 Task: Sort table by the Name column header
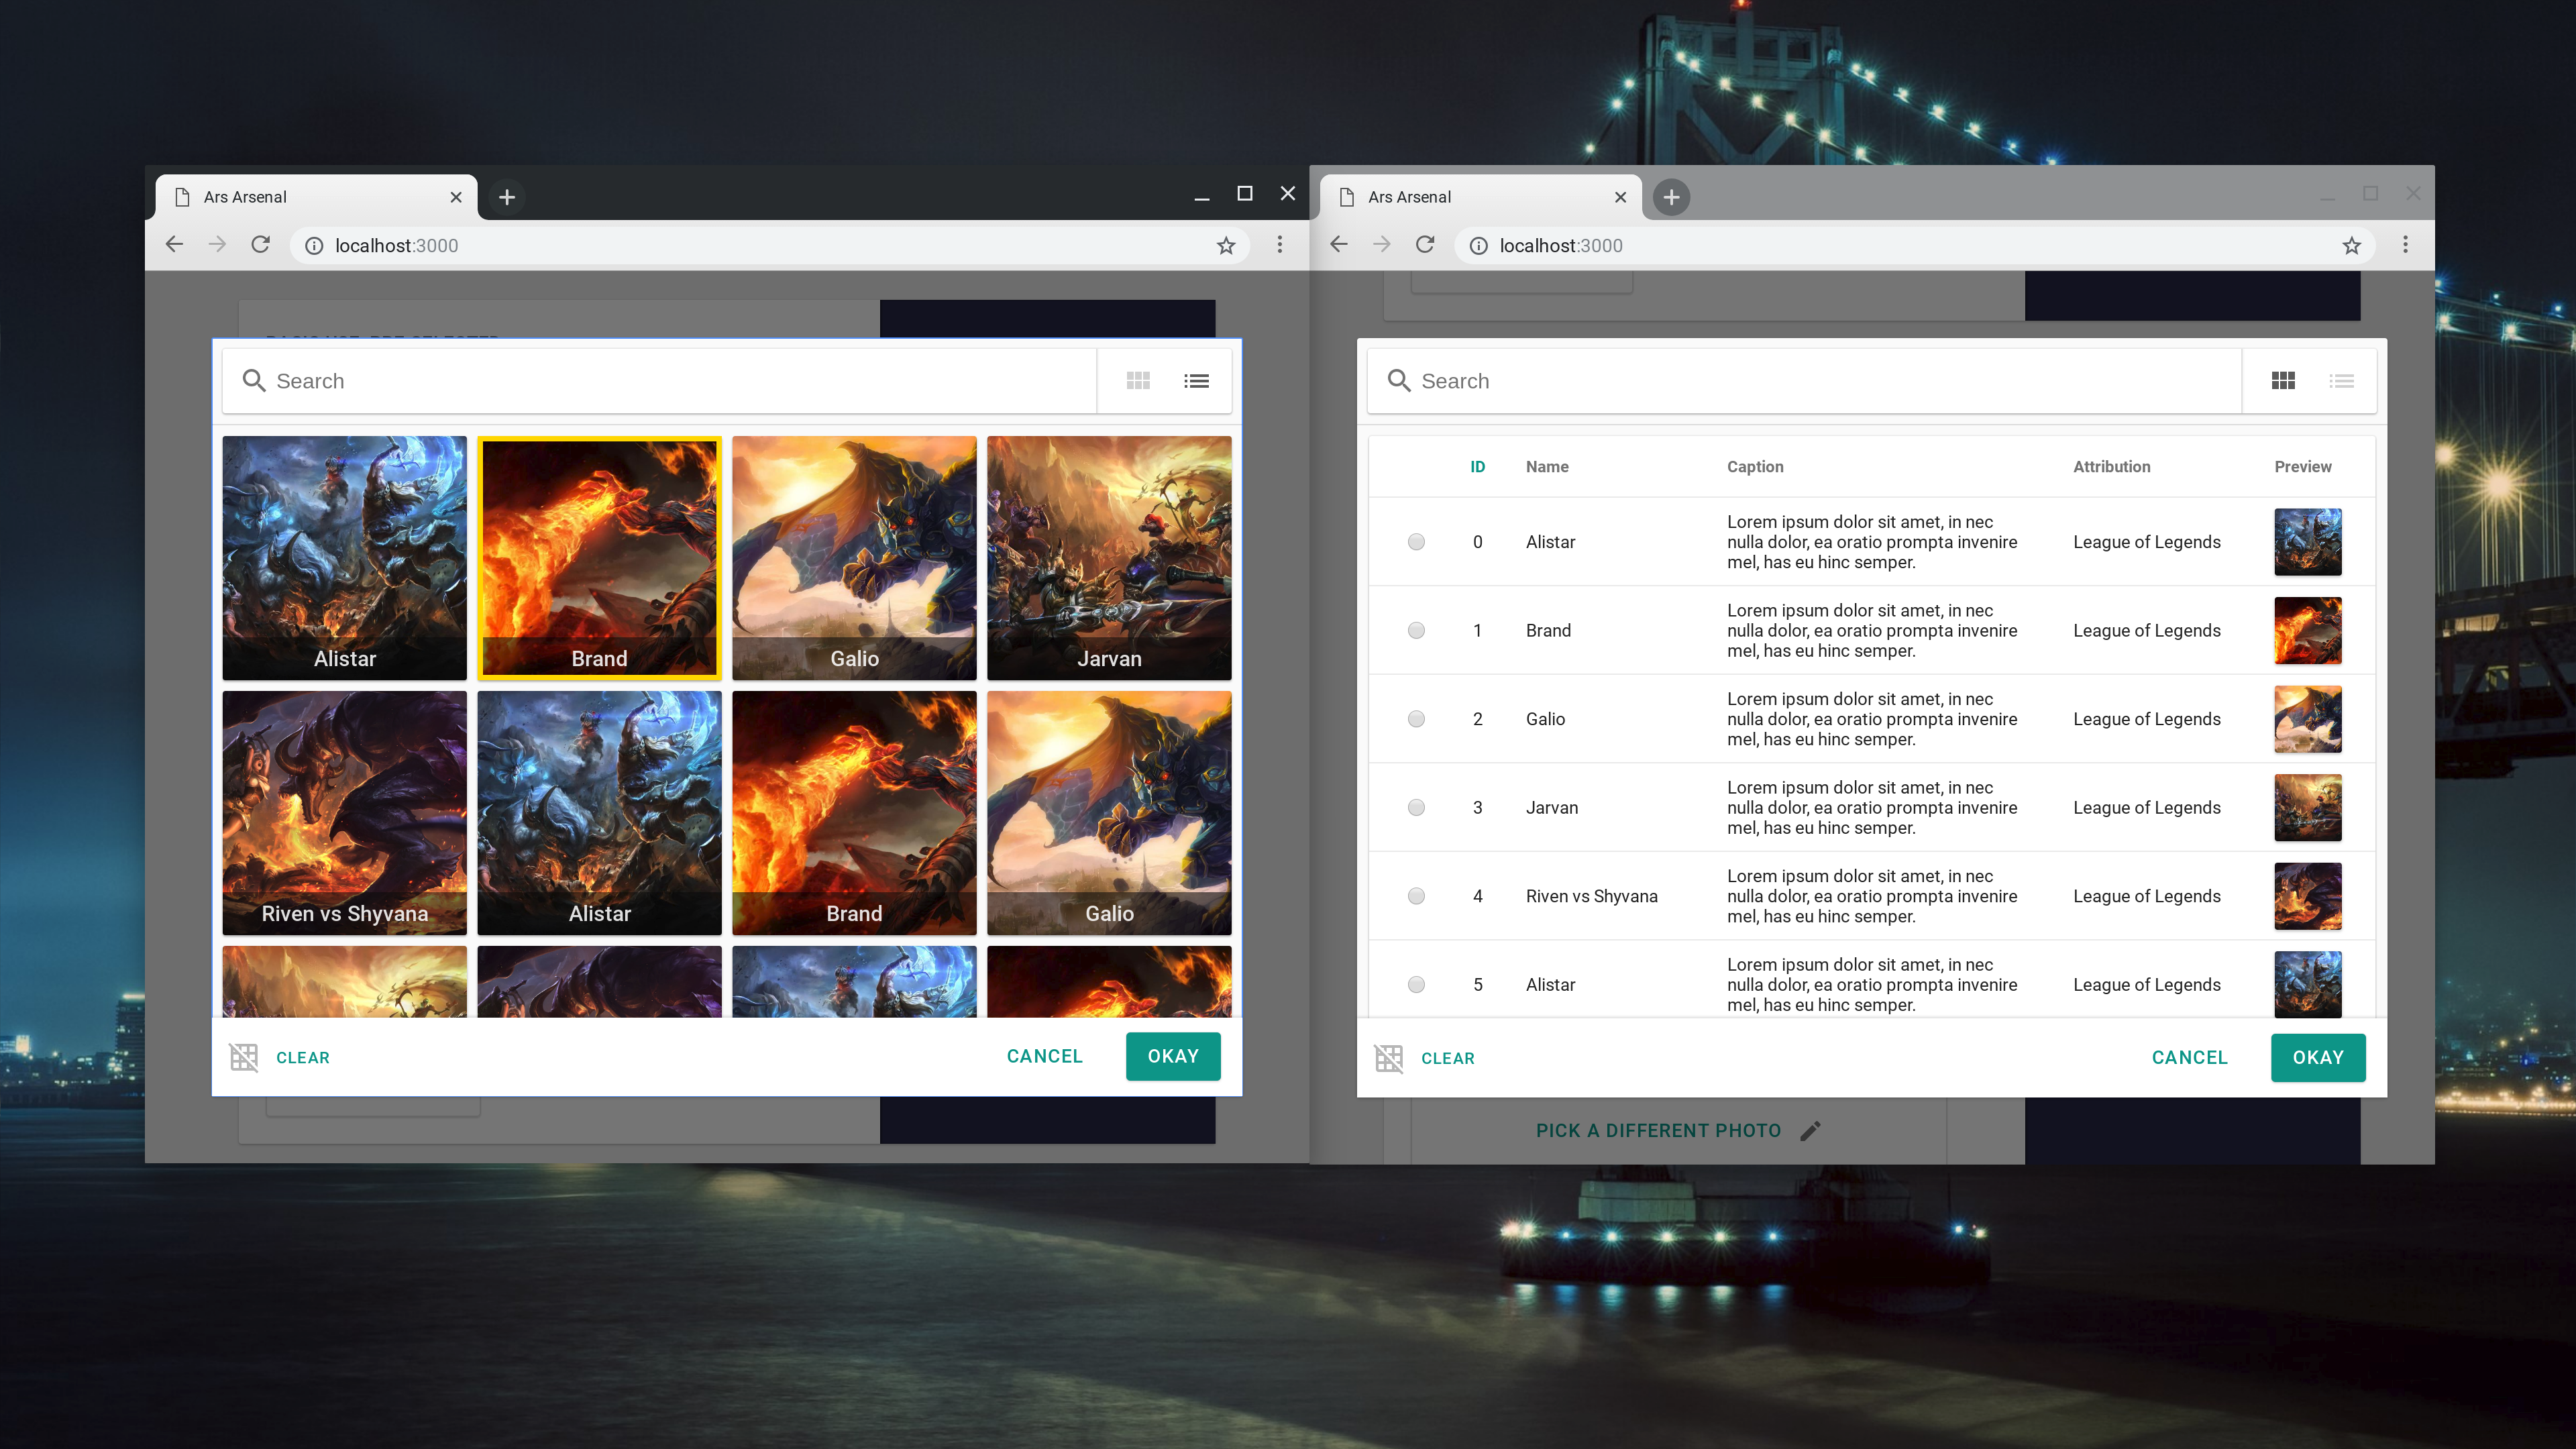click(1546, 467)
